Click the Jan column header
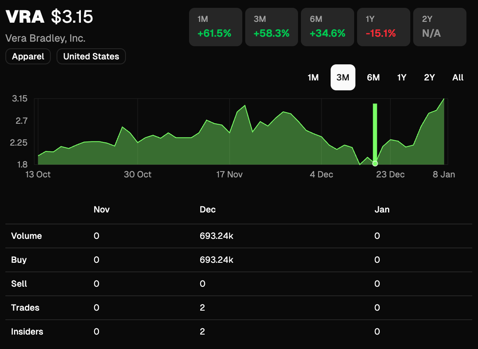478x349 pixels. click(x=382, y=210)
